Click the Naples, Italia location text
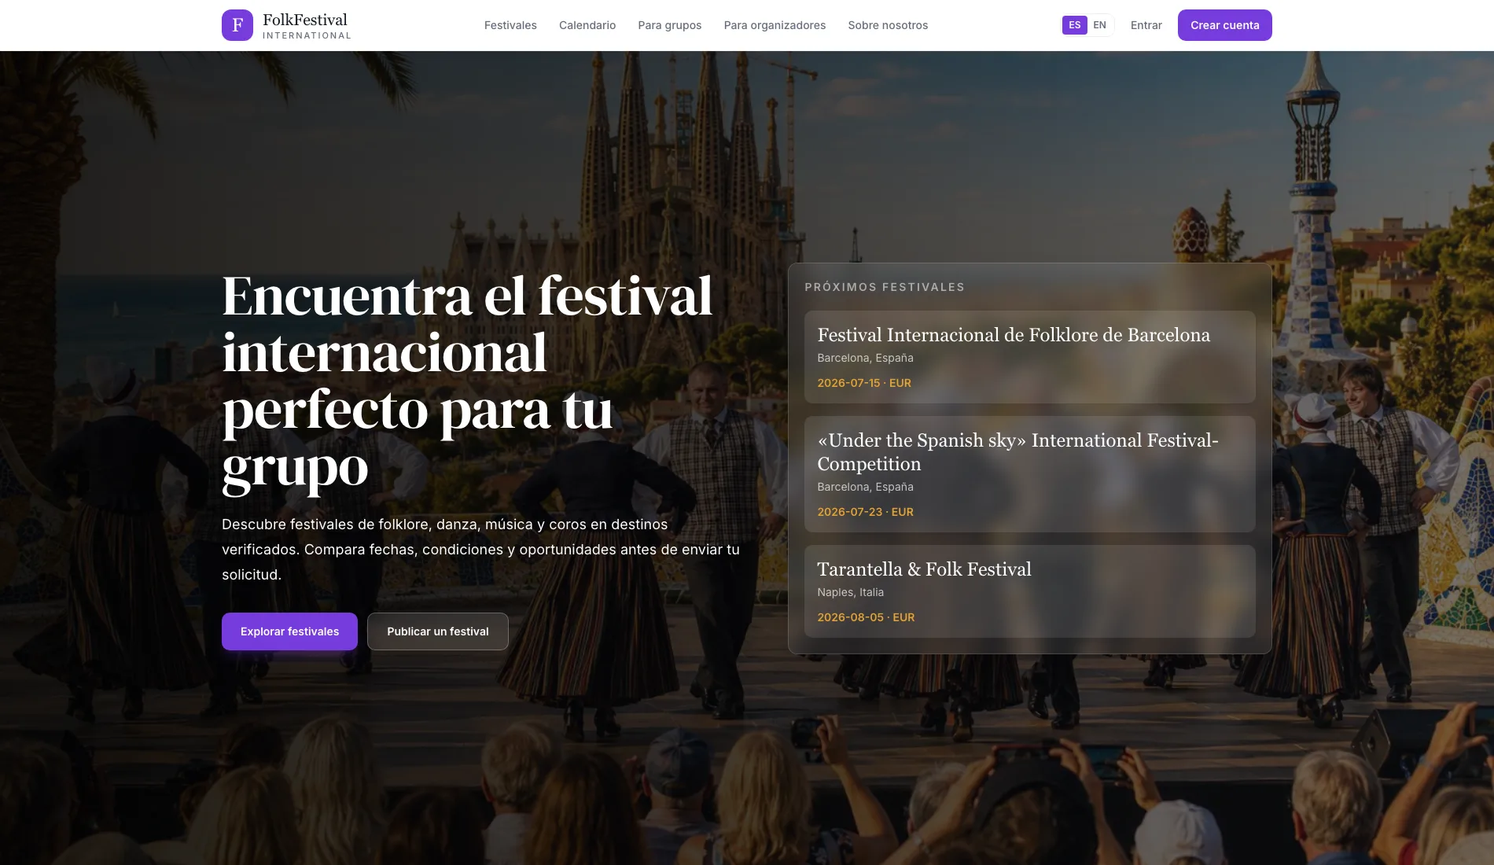This screenshot has width=1494, height=865. pos(850,592)
